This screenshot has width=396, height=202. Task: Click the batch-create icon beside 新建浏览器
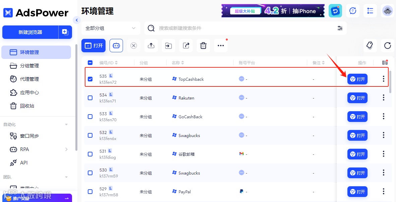[x=65, y=32]
